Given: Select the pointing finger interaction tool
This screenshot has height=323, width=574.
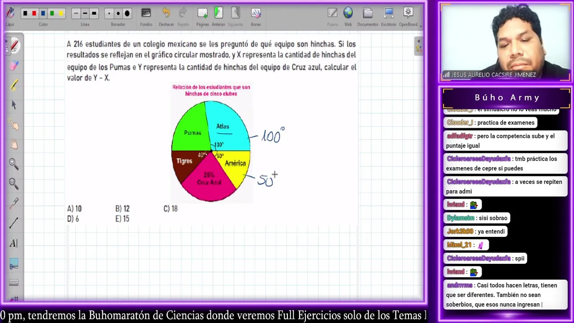Looking at the screenshot, I should 14,124.
